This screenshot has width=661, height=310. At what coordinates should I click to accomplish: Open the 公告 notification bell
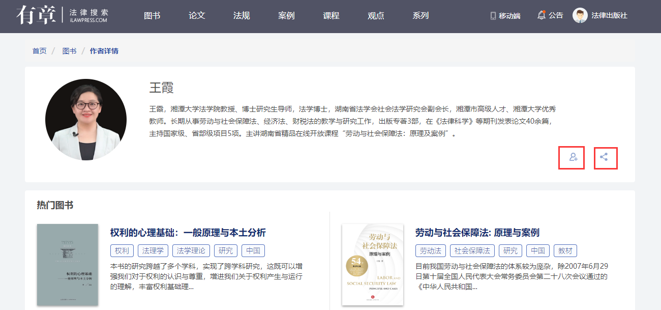542,15
